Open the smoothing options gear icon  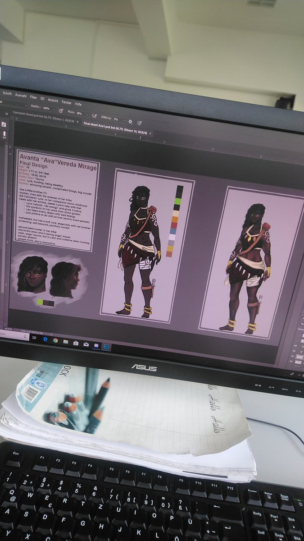coord(130,121)
